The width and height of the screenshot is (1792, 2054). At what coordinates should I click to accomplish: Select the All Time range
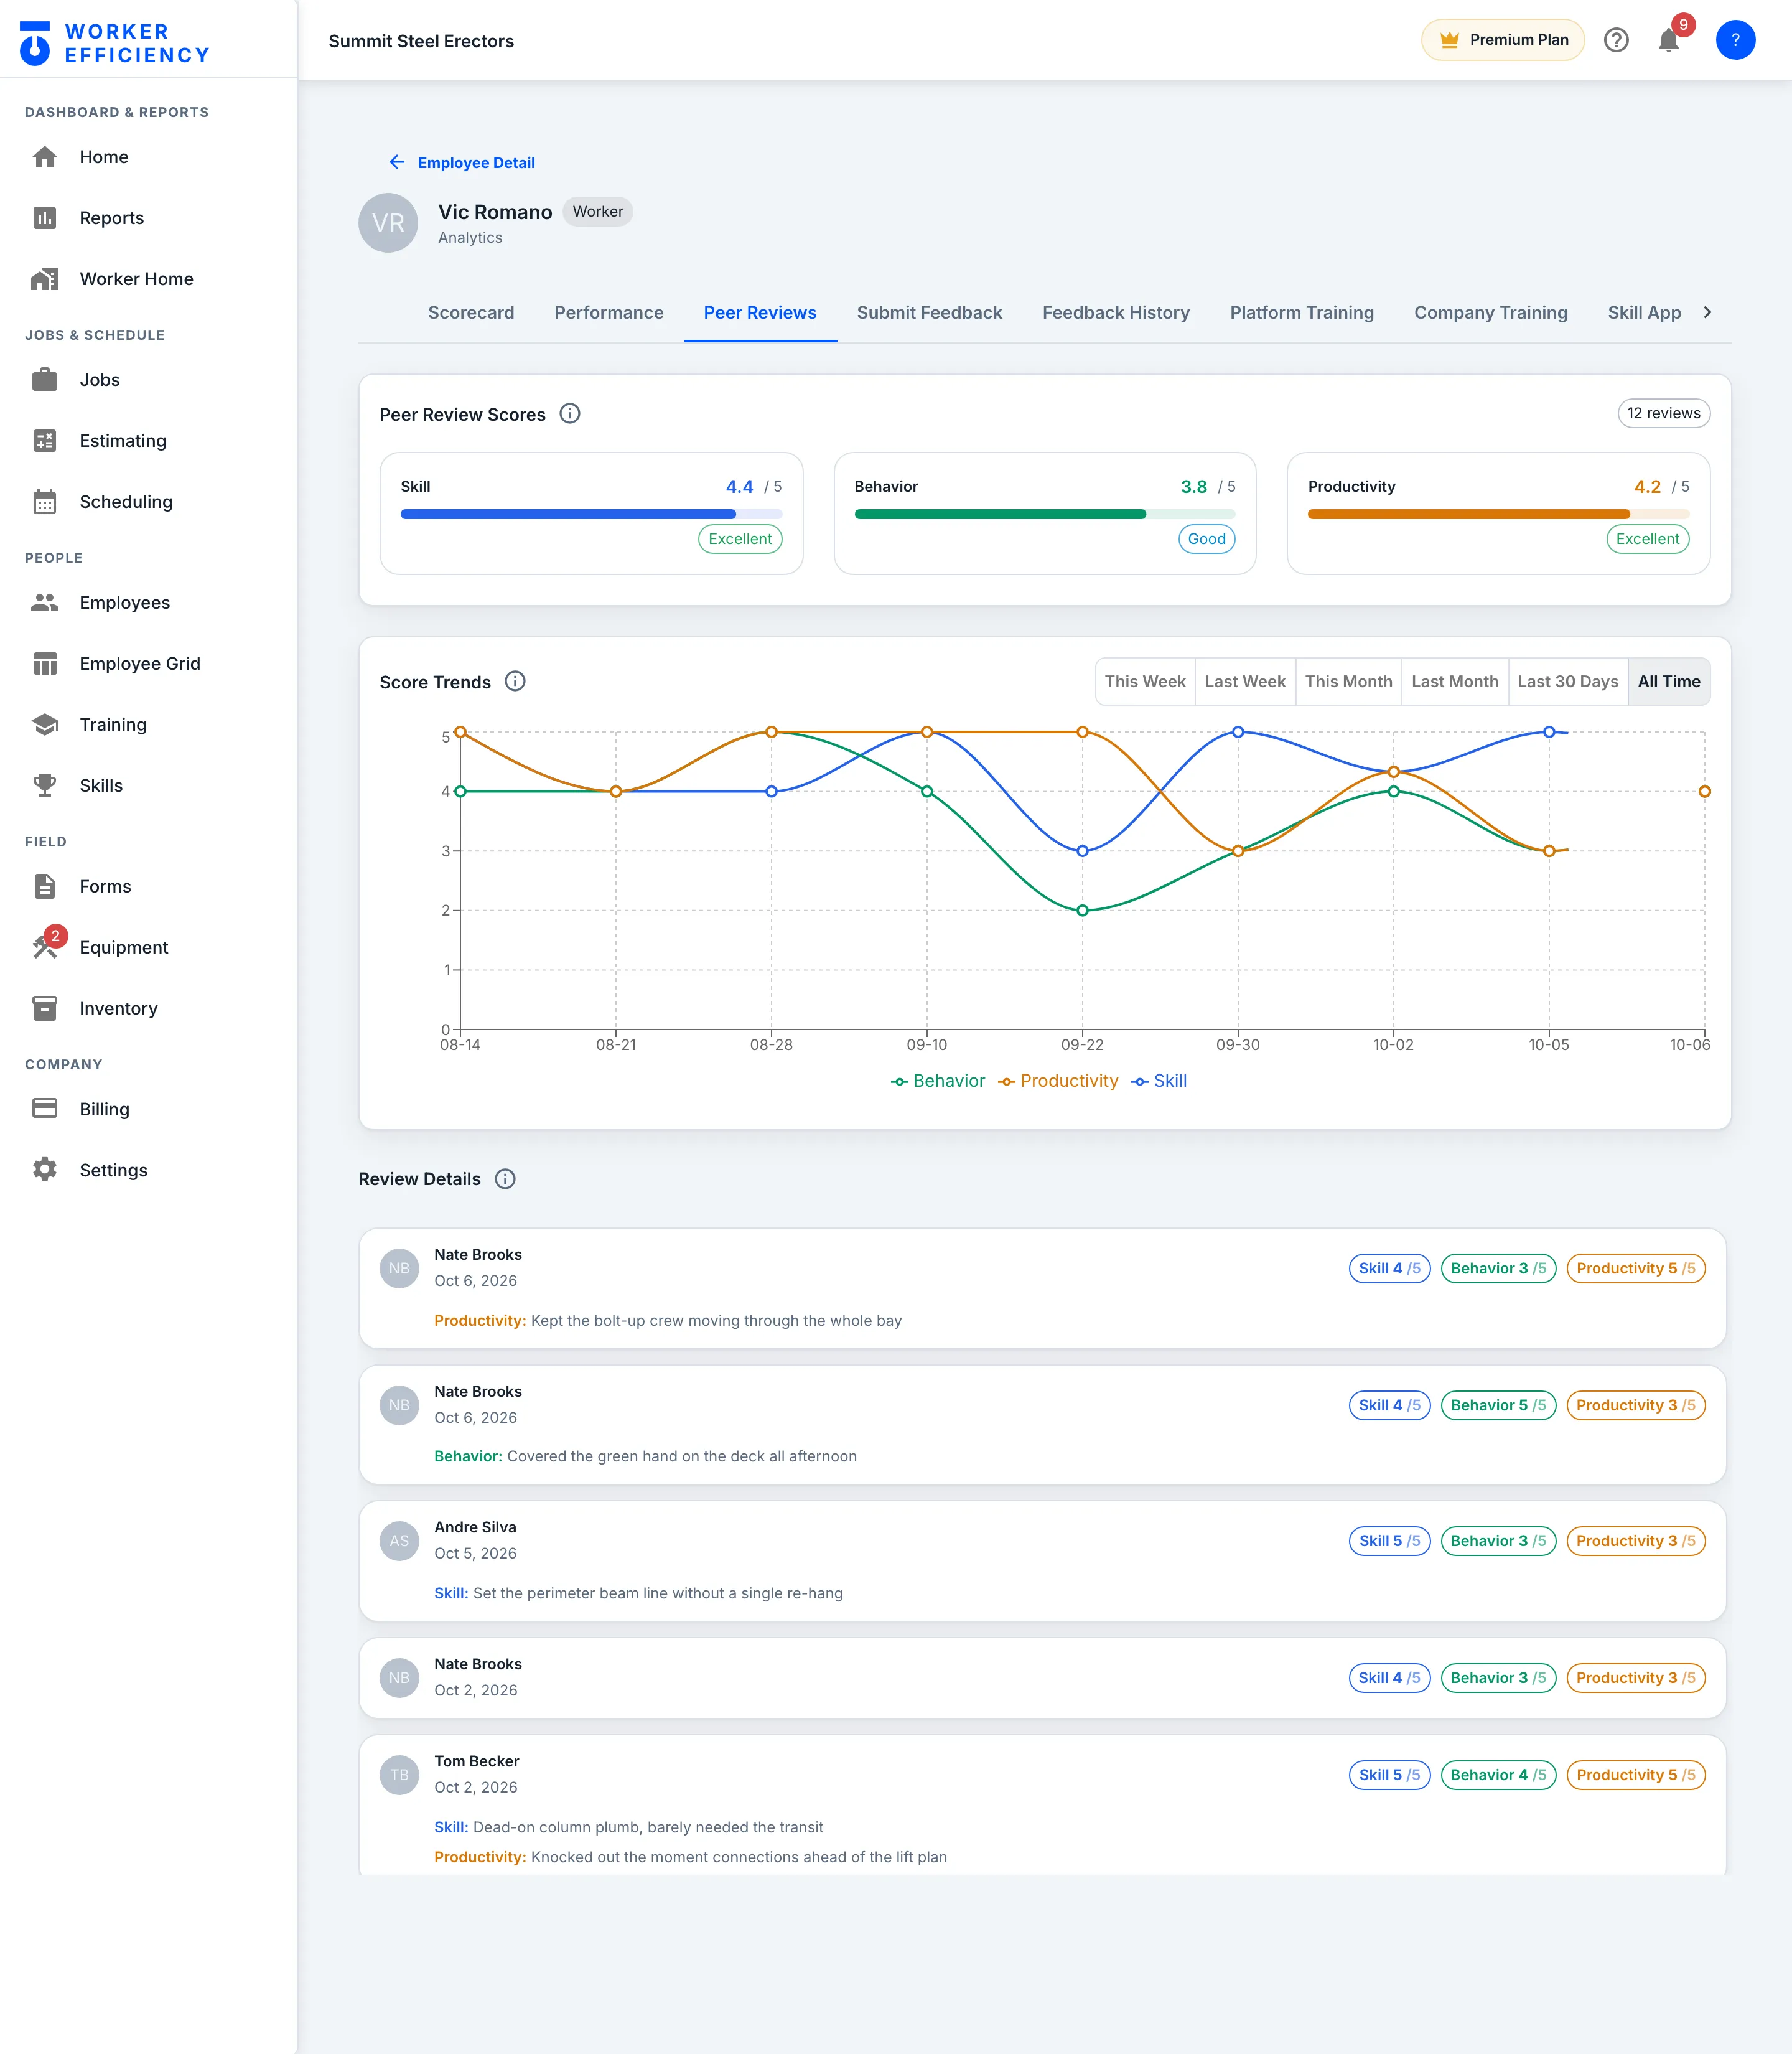[1669, 682]
